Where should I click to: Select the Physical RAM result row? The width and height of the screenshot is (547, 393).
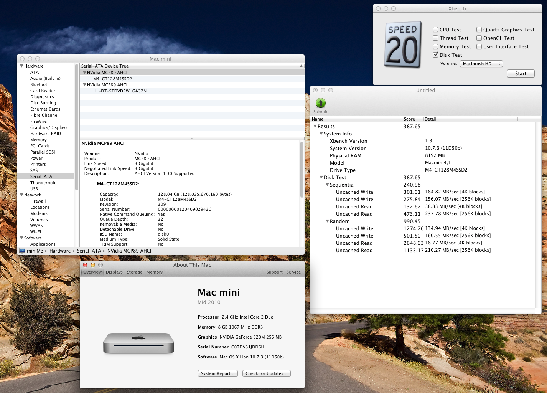point(423,155)
